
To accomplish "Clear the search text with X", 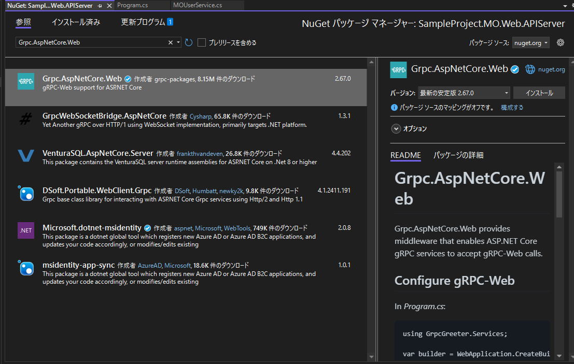I will (x=171, y=42).
